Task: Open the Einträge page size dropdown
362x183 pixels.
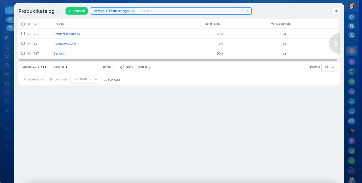Action: [329, 67]
